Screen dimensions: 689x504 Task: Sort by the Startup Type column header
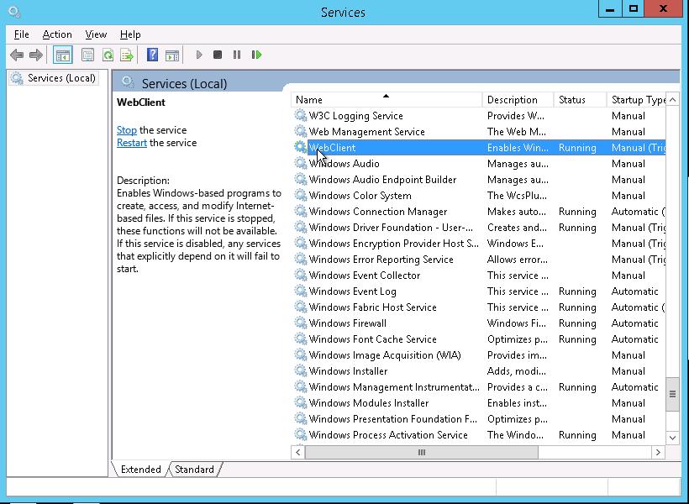coord(636,100)
